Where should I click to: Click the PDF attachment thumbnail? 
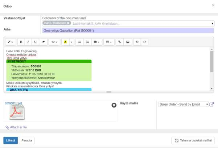pos(17,112)
